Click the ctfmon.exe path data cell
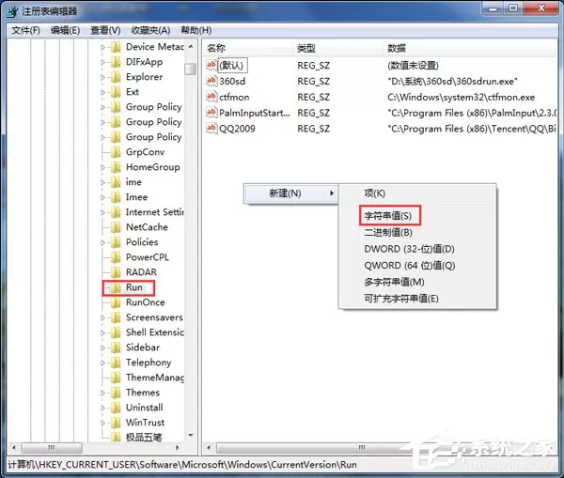The height and width of the screenshot is (478, 564). coord(462,97)
